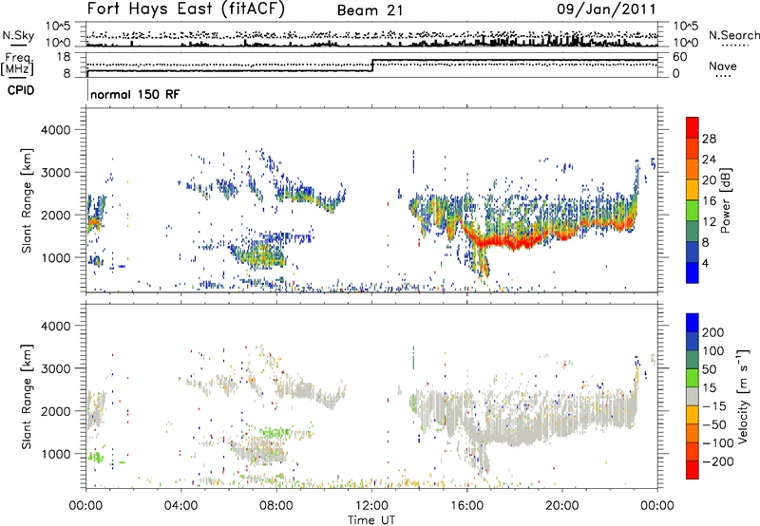Click the blue 200 Velocity colorbar swatch
This screenshot has height=526, width=760.
pos(693,323)
